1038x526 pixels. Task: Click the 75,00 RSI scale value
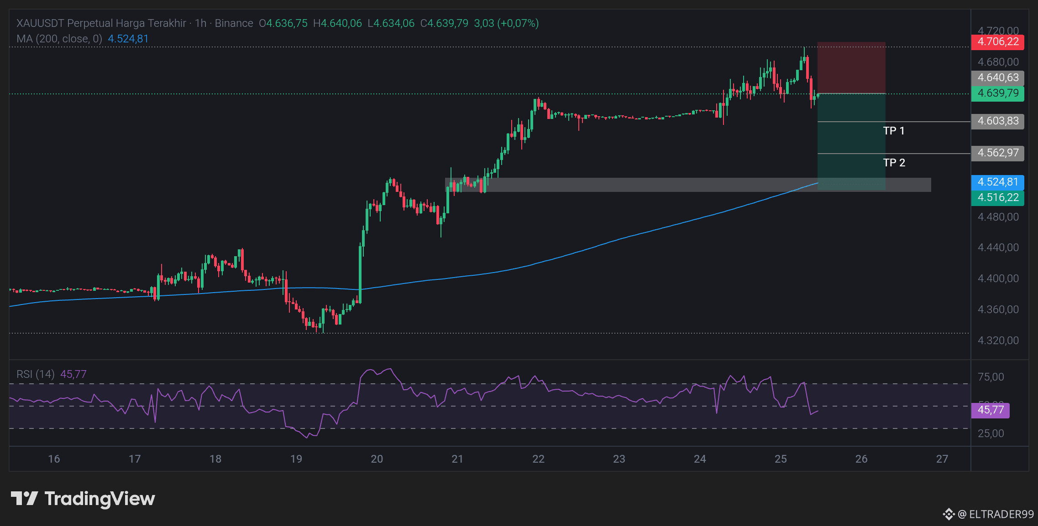point(991,377)
